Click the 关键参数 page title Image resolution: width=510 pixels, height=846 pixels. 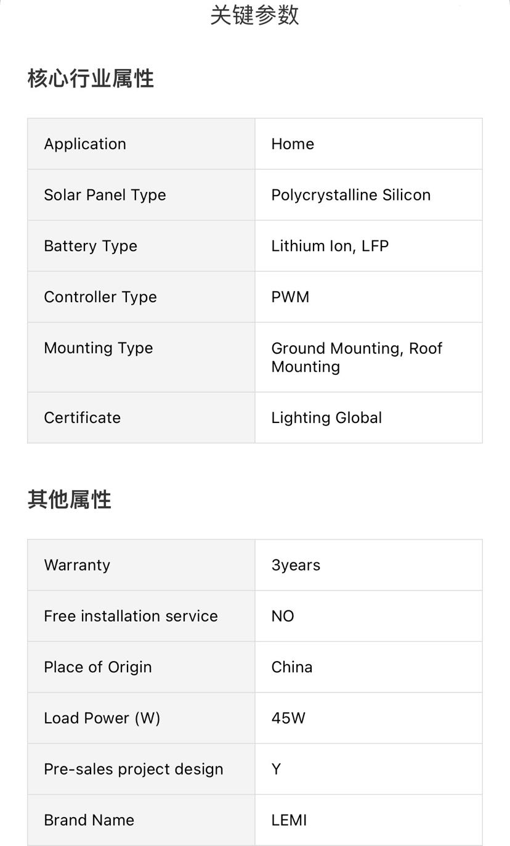click(254, 15)
